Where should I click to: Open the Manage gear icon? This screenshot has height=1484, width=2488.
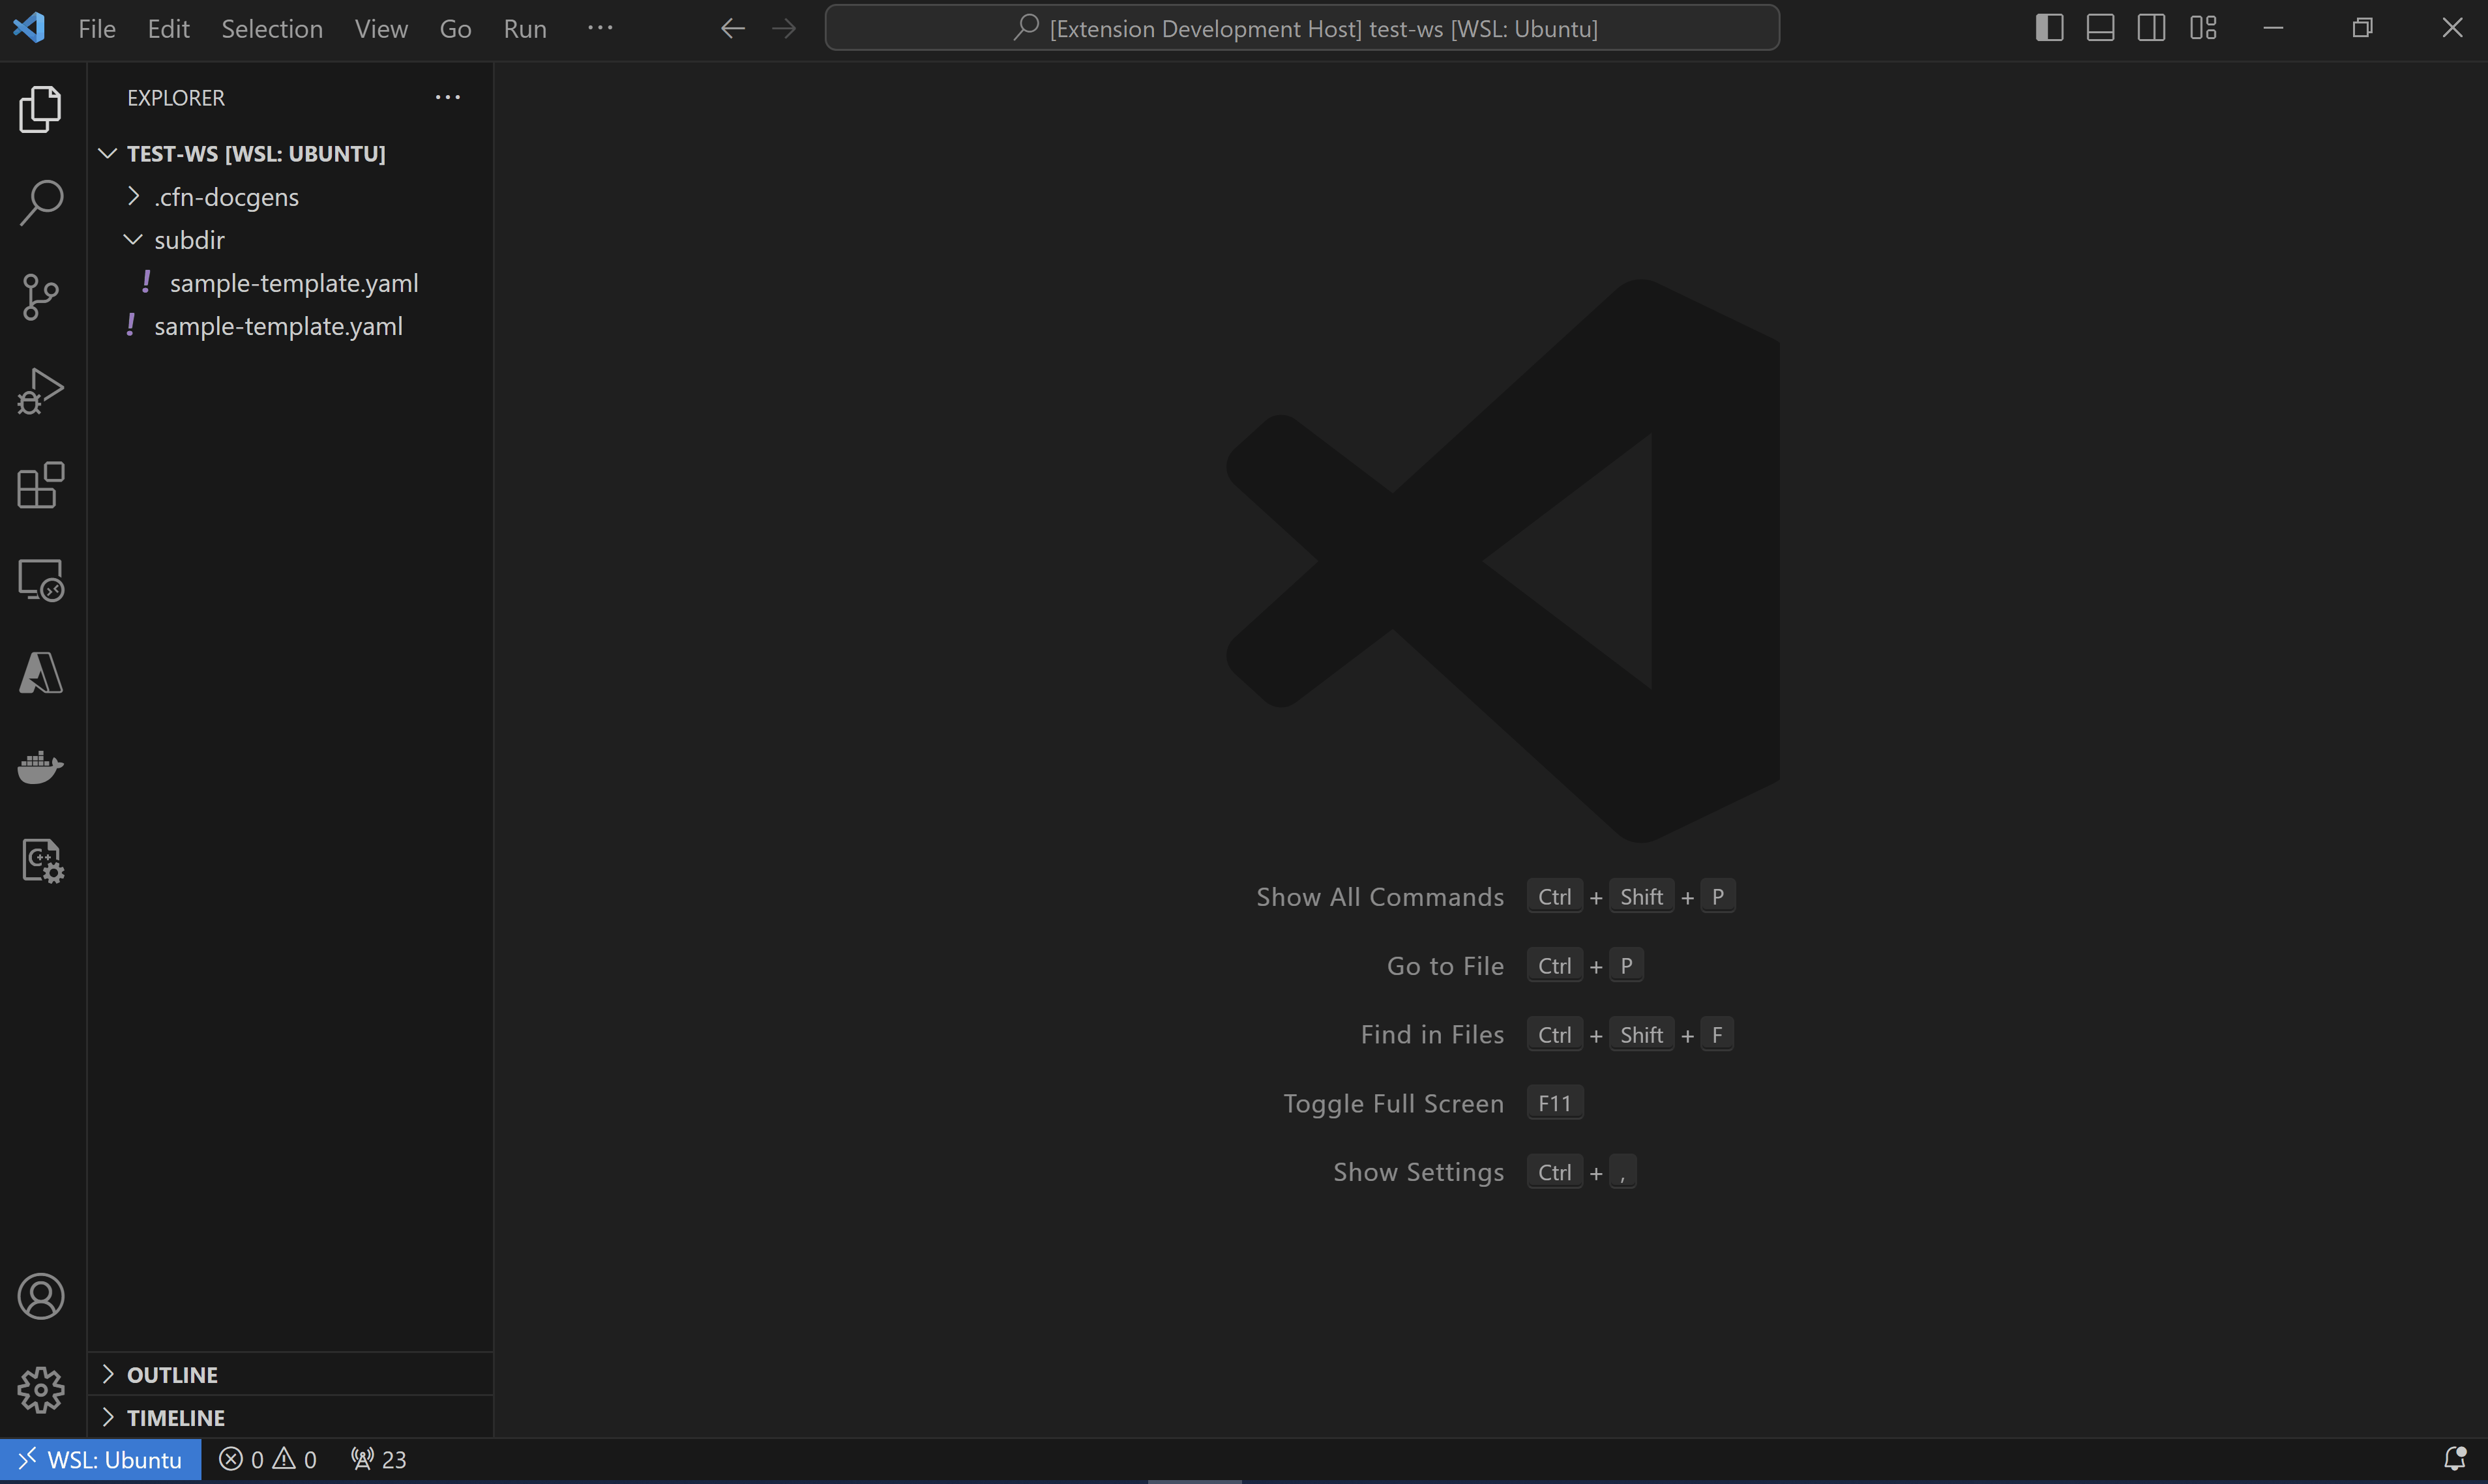click(41, 1389)
